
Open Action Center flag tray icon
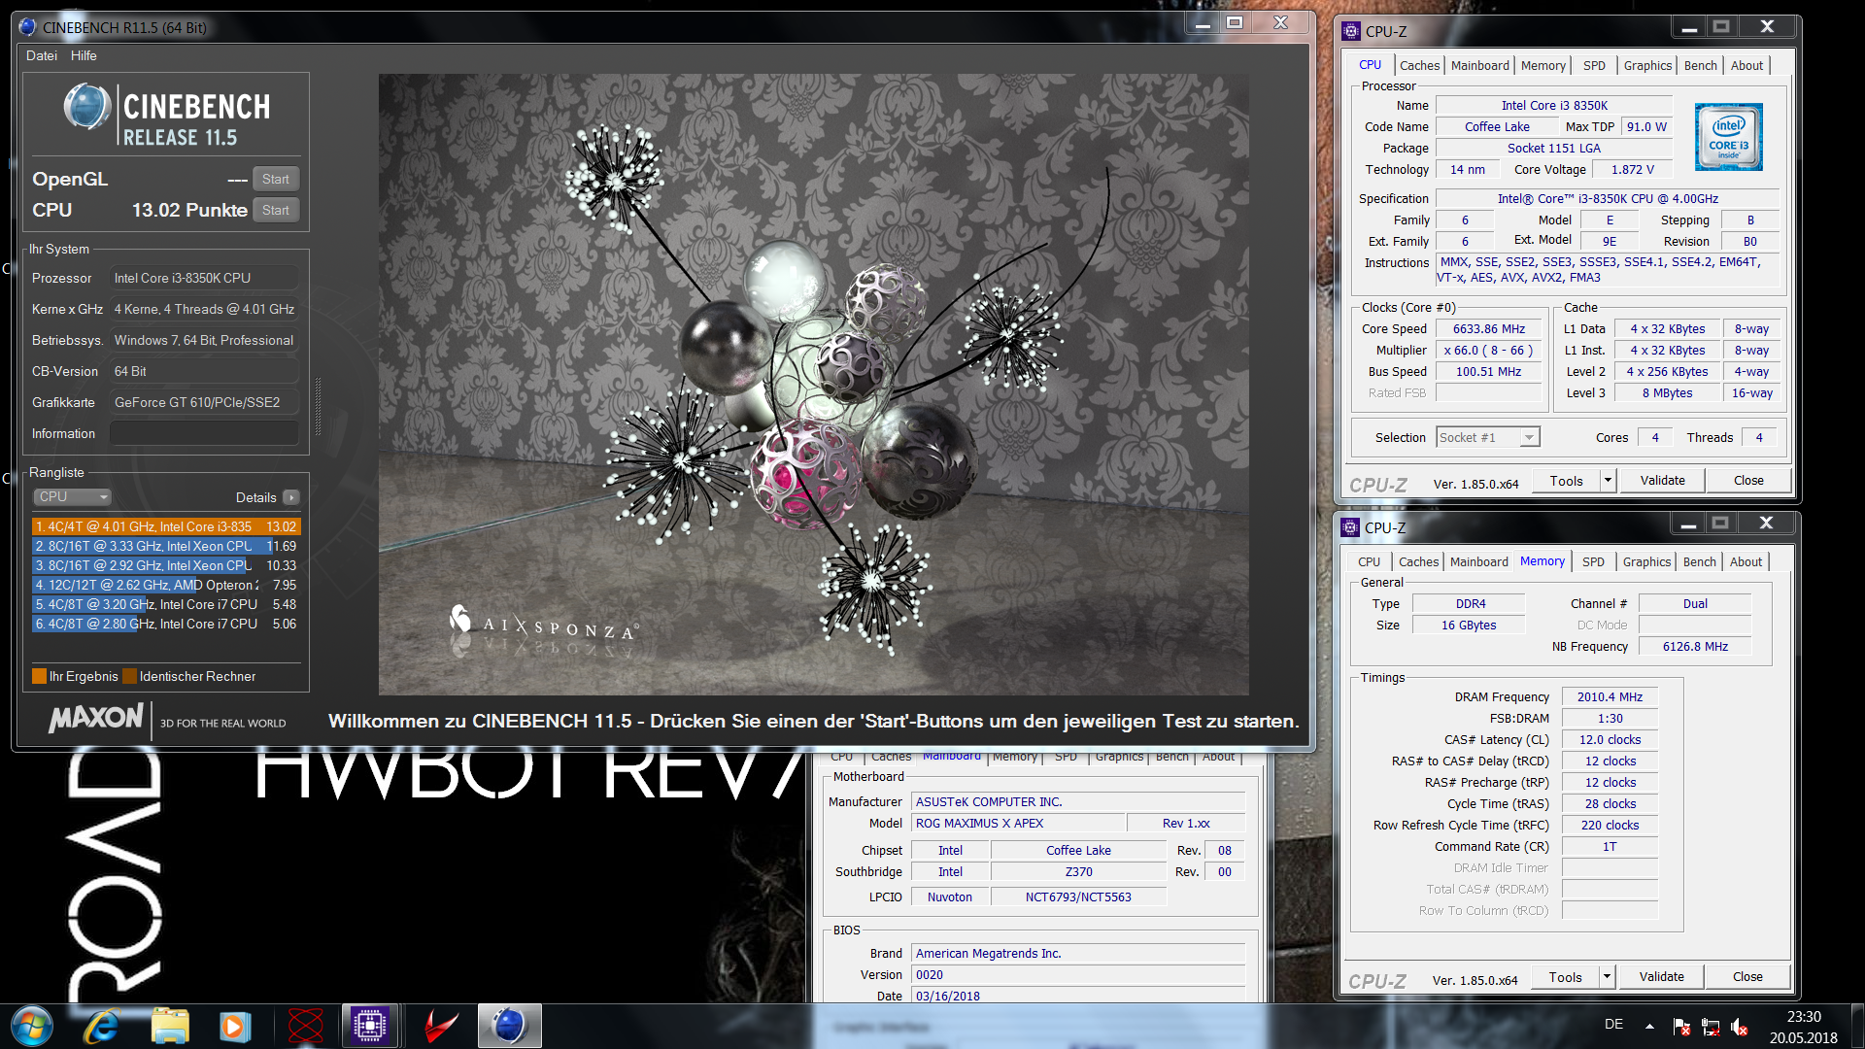tap(1682, 1027)
